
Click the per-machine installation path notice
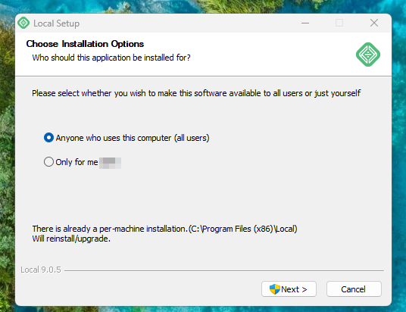click(164, 229)
